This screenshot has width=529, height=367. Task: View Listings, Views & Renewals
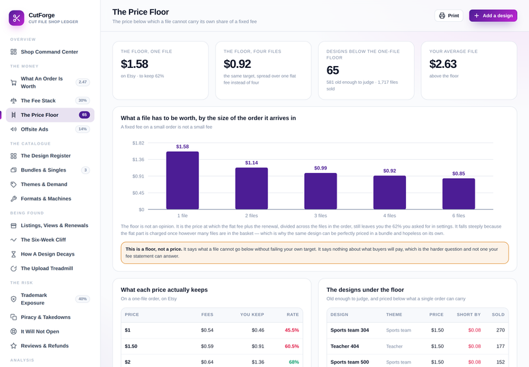[x=50, y=226]
